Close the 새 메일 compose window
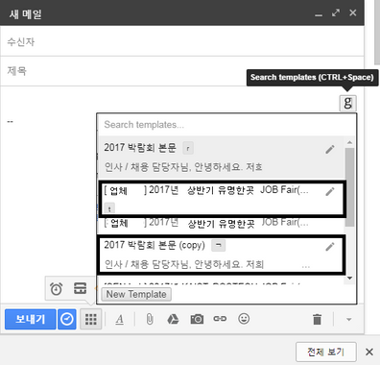The image size is (380, 365). pos(353,12)
